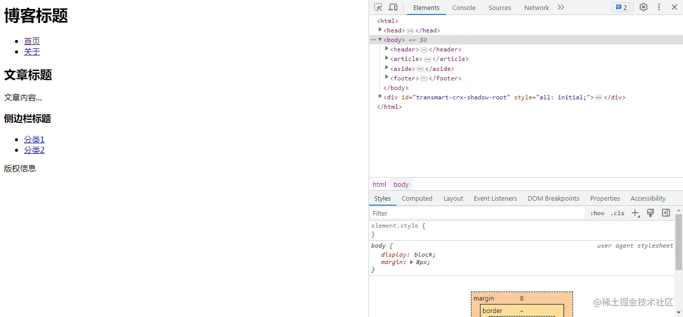
Task: Click the 版权信息 footer text
Action: (x=20, y=168)
